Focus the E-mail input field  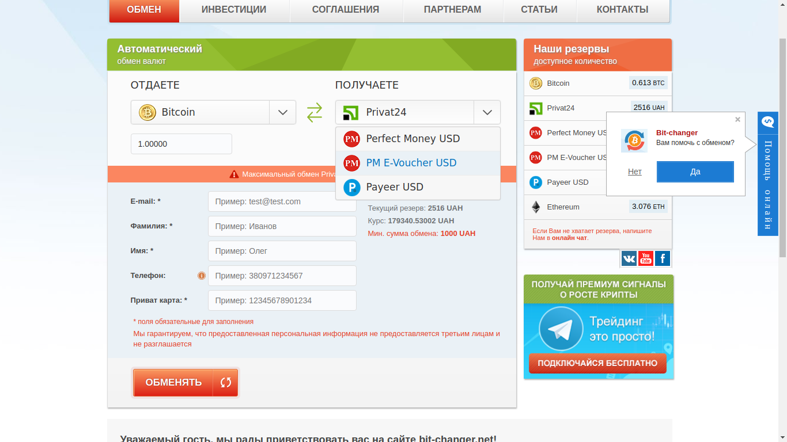(x=282, y=201)
